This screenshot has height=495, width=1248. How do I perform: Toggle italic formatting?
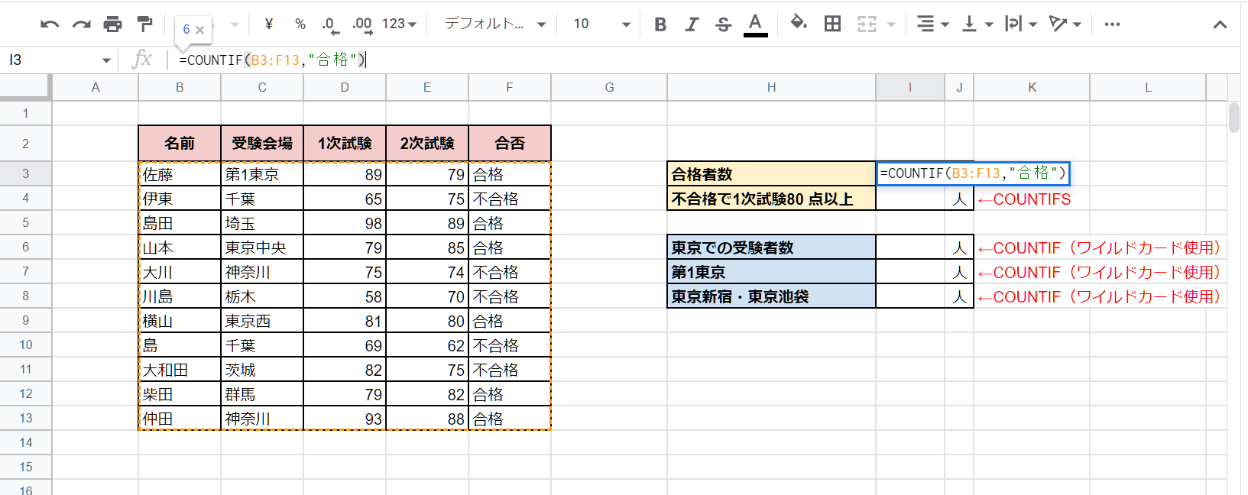[x=692, y=24]
